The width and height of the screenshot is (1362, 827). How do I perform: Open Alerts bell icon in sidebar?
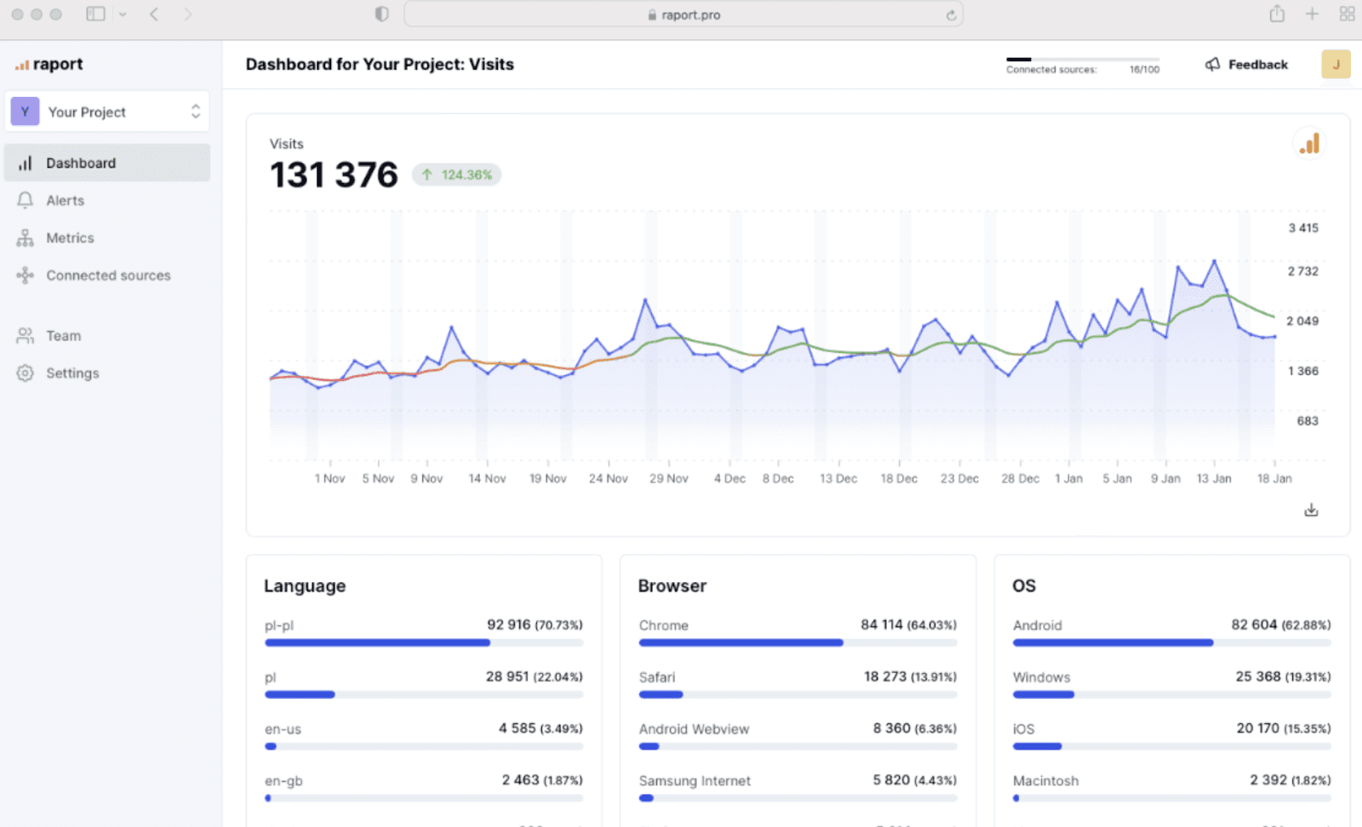tap(26, 200)
